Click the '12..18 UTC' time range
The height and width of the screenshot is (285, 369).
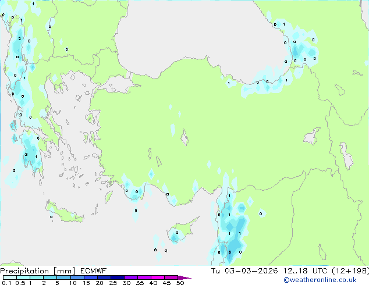click(x=305, y=271)
